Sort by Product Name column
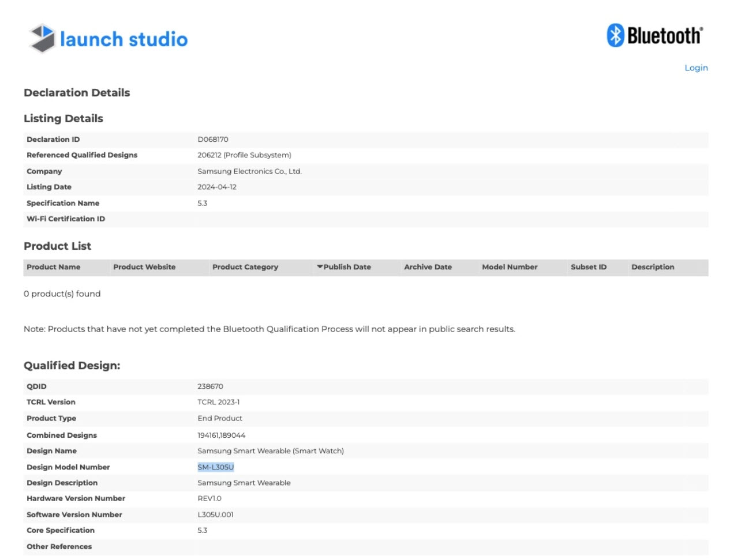The width and height of the screenshot is (730, 560). (x=54, y=267)
